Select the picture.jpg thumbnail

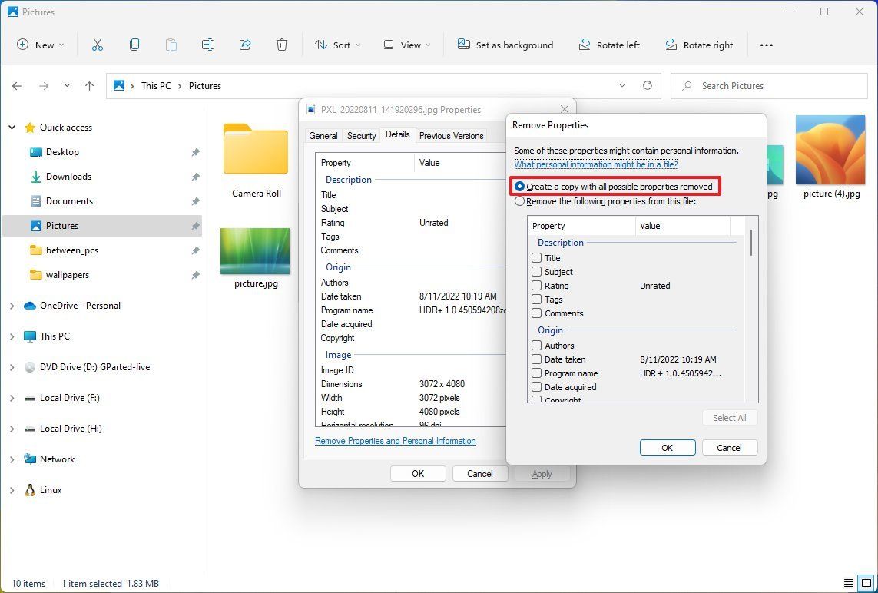tap(255, 251)
